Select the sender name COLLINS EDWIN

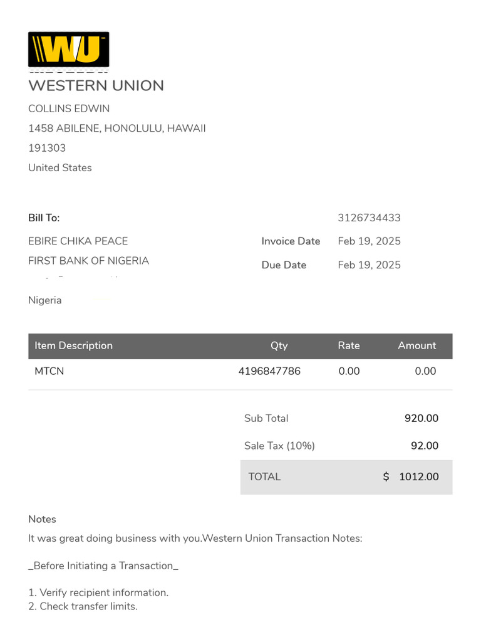point(69,108)
